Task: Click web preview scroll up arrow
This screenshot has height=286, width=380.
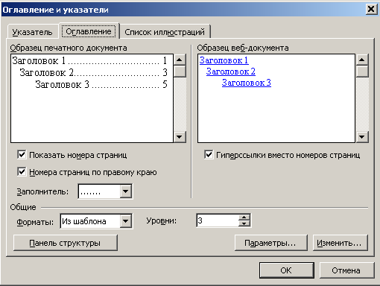Action: 362,60
